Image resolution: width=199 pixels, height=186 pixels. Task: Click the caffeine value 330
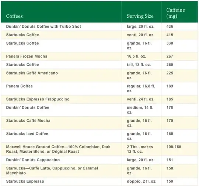coord(170,43)
